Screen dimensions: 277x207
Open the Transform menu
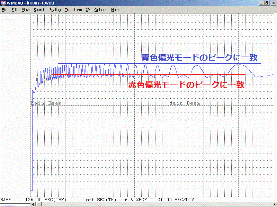click(73, 10)
